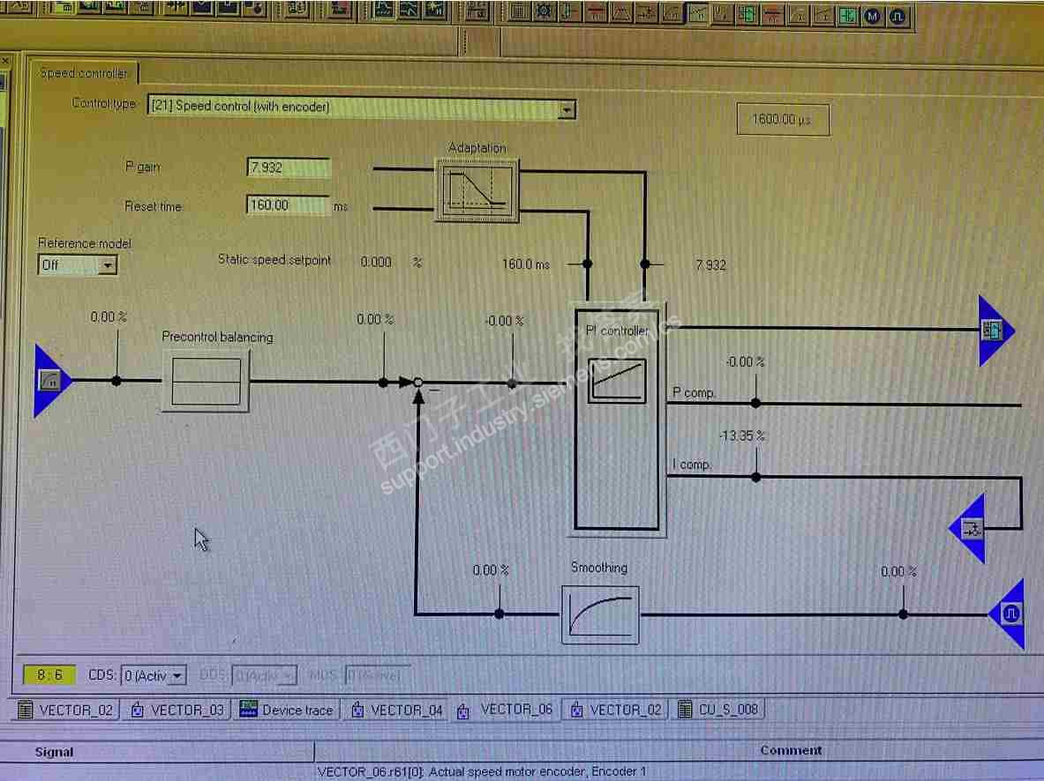The image size is (1044, 781).
Task: Click the blue encoder actual-value triangle
Action: pyautogui.click(x=1008, y=614)
